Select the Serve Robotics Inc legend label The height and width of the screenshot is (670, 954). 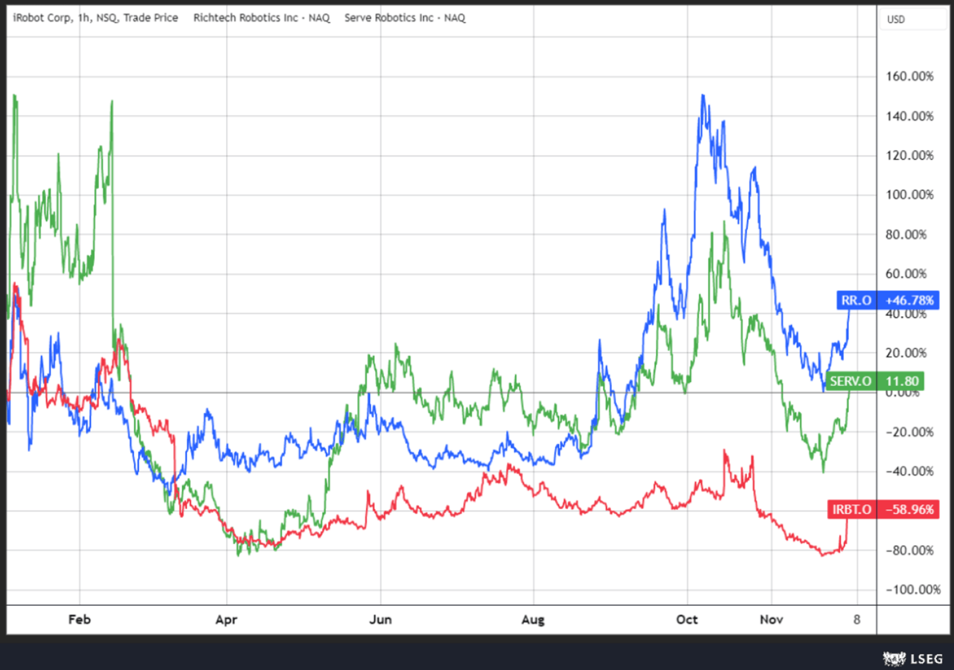point(404,18)
